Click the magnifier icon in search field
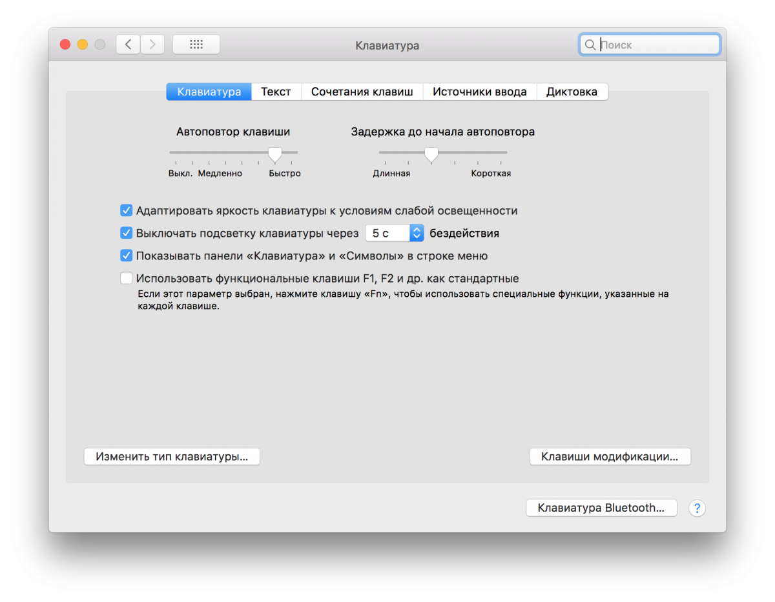 coord(590,45)
